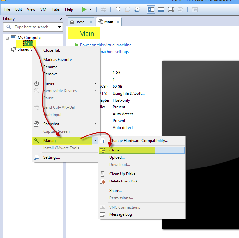Image resolution: width=239 pixels, height=238 pixels.
Task: Open the Manage submenu
Action: click(x=66, y=141)
